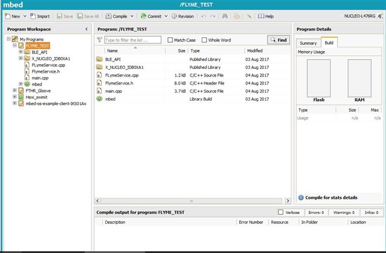Enable the Whole Word checkbox
Viewport: 386px width, 253px height.
coord(204,40)
